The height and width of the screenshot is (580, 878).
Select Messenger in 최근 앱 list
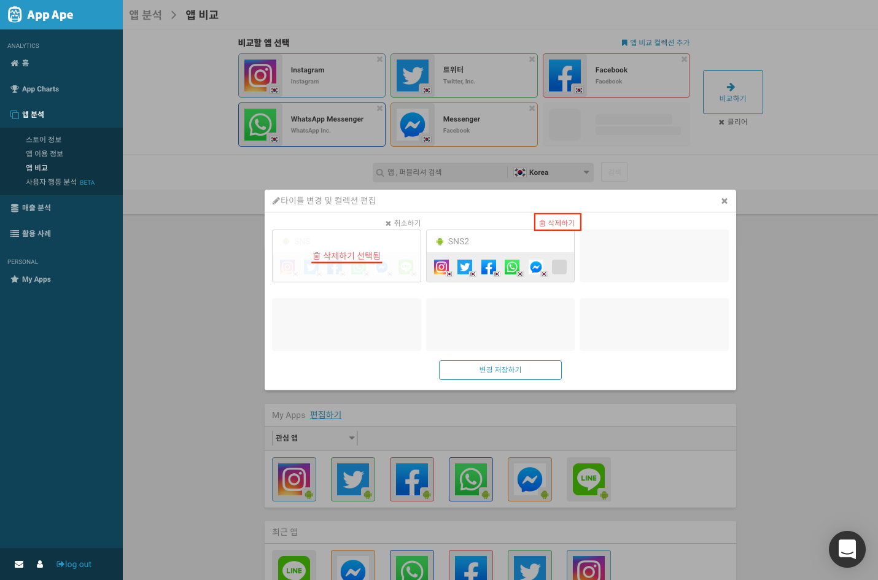[x=353, y=565]
